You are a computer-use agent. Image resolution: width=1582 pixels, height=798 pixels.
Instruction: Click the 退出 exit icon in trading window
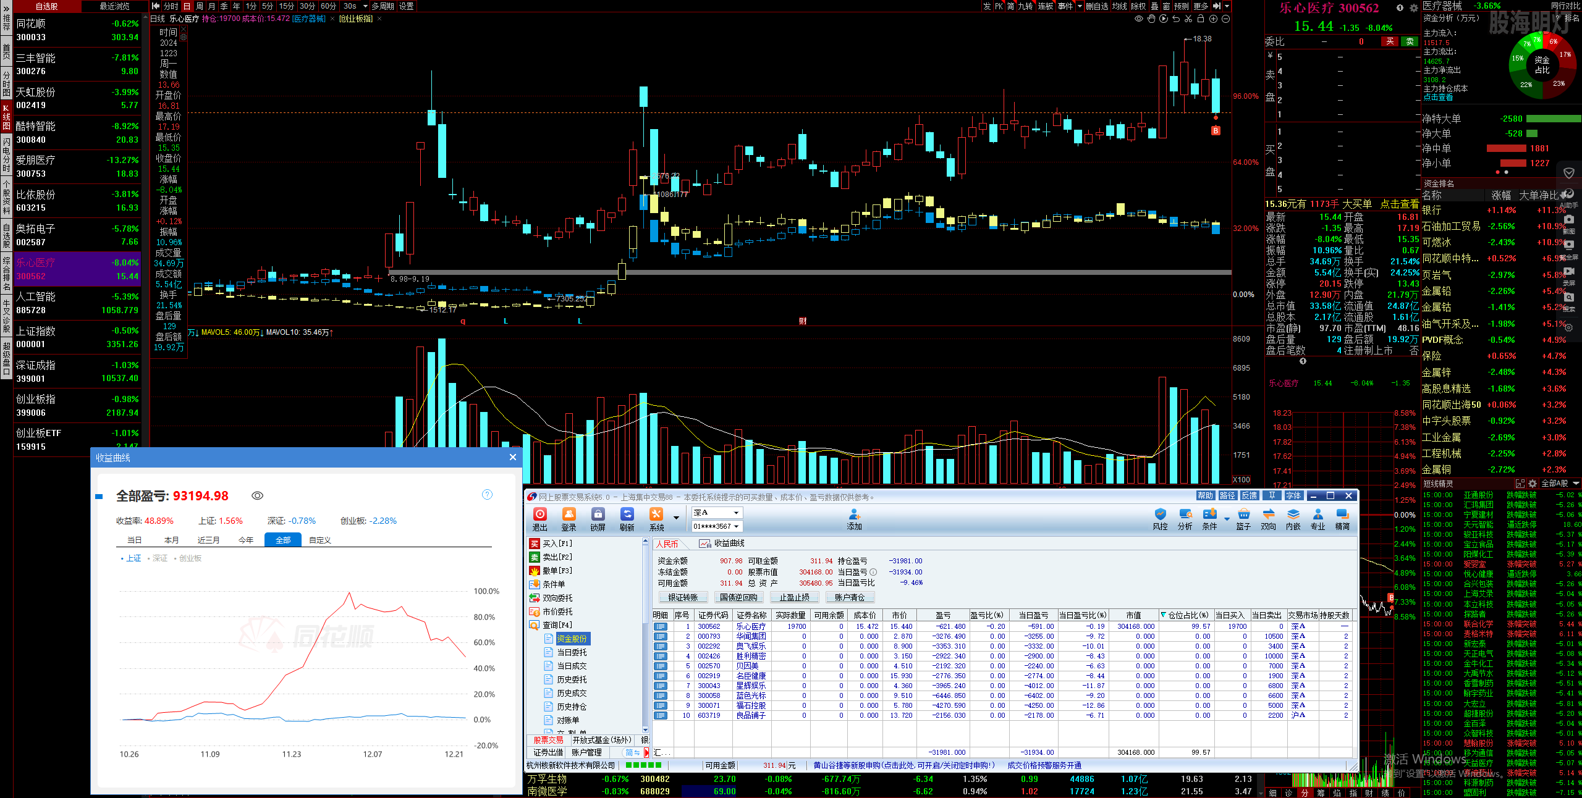[539, 519]
